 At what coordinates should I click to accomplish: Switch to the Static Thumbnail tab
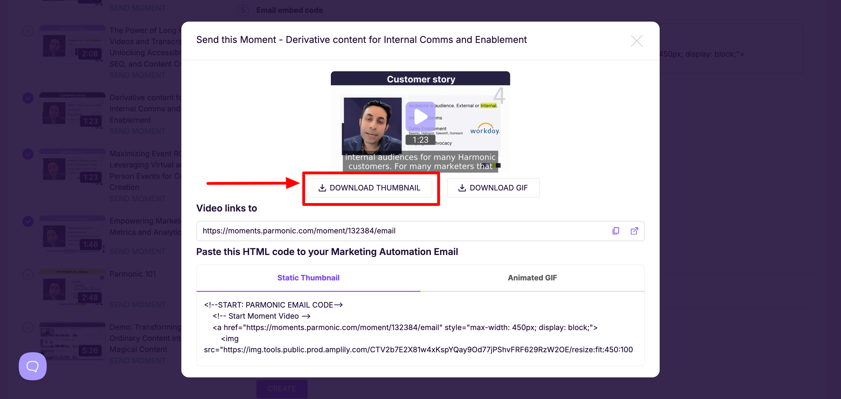[x=308, y=277]
